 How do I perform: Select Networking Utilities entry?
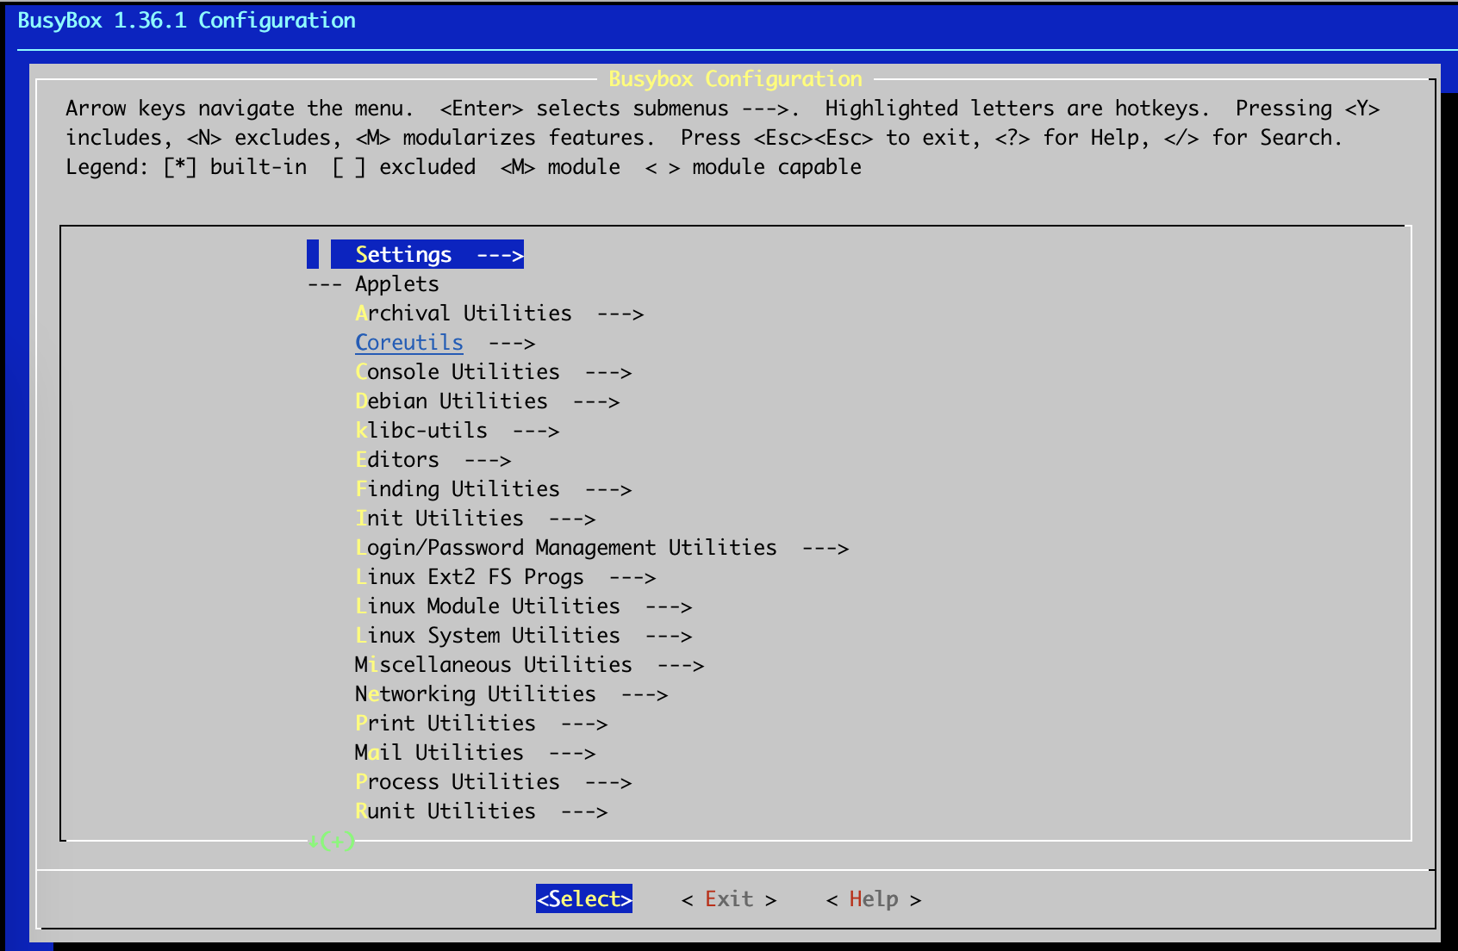point(475,694)
